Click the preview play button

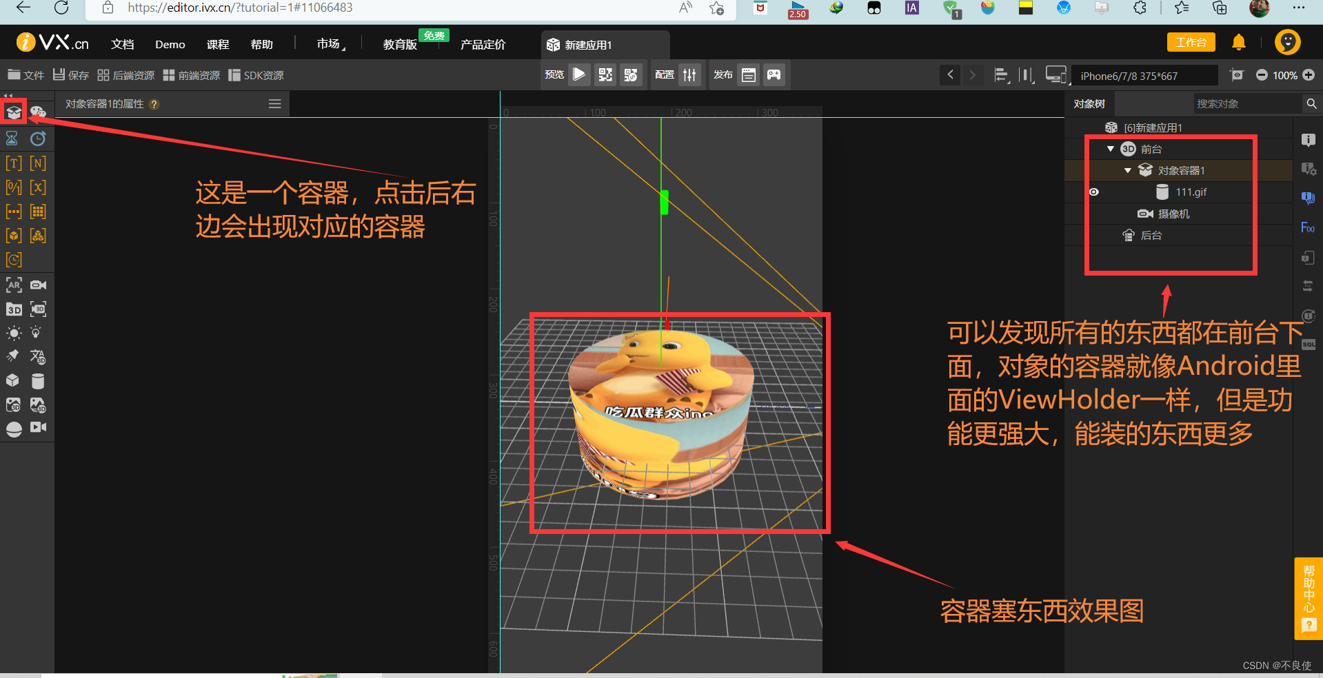579,74
